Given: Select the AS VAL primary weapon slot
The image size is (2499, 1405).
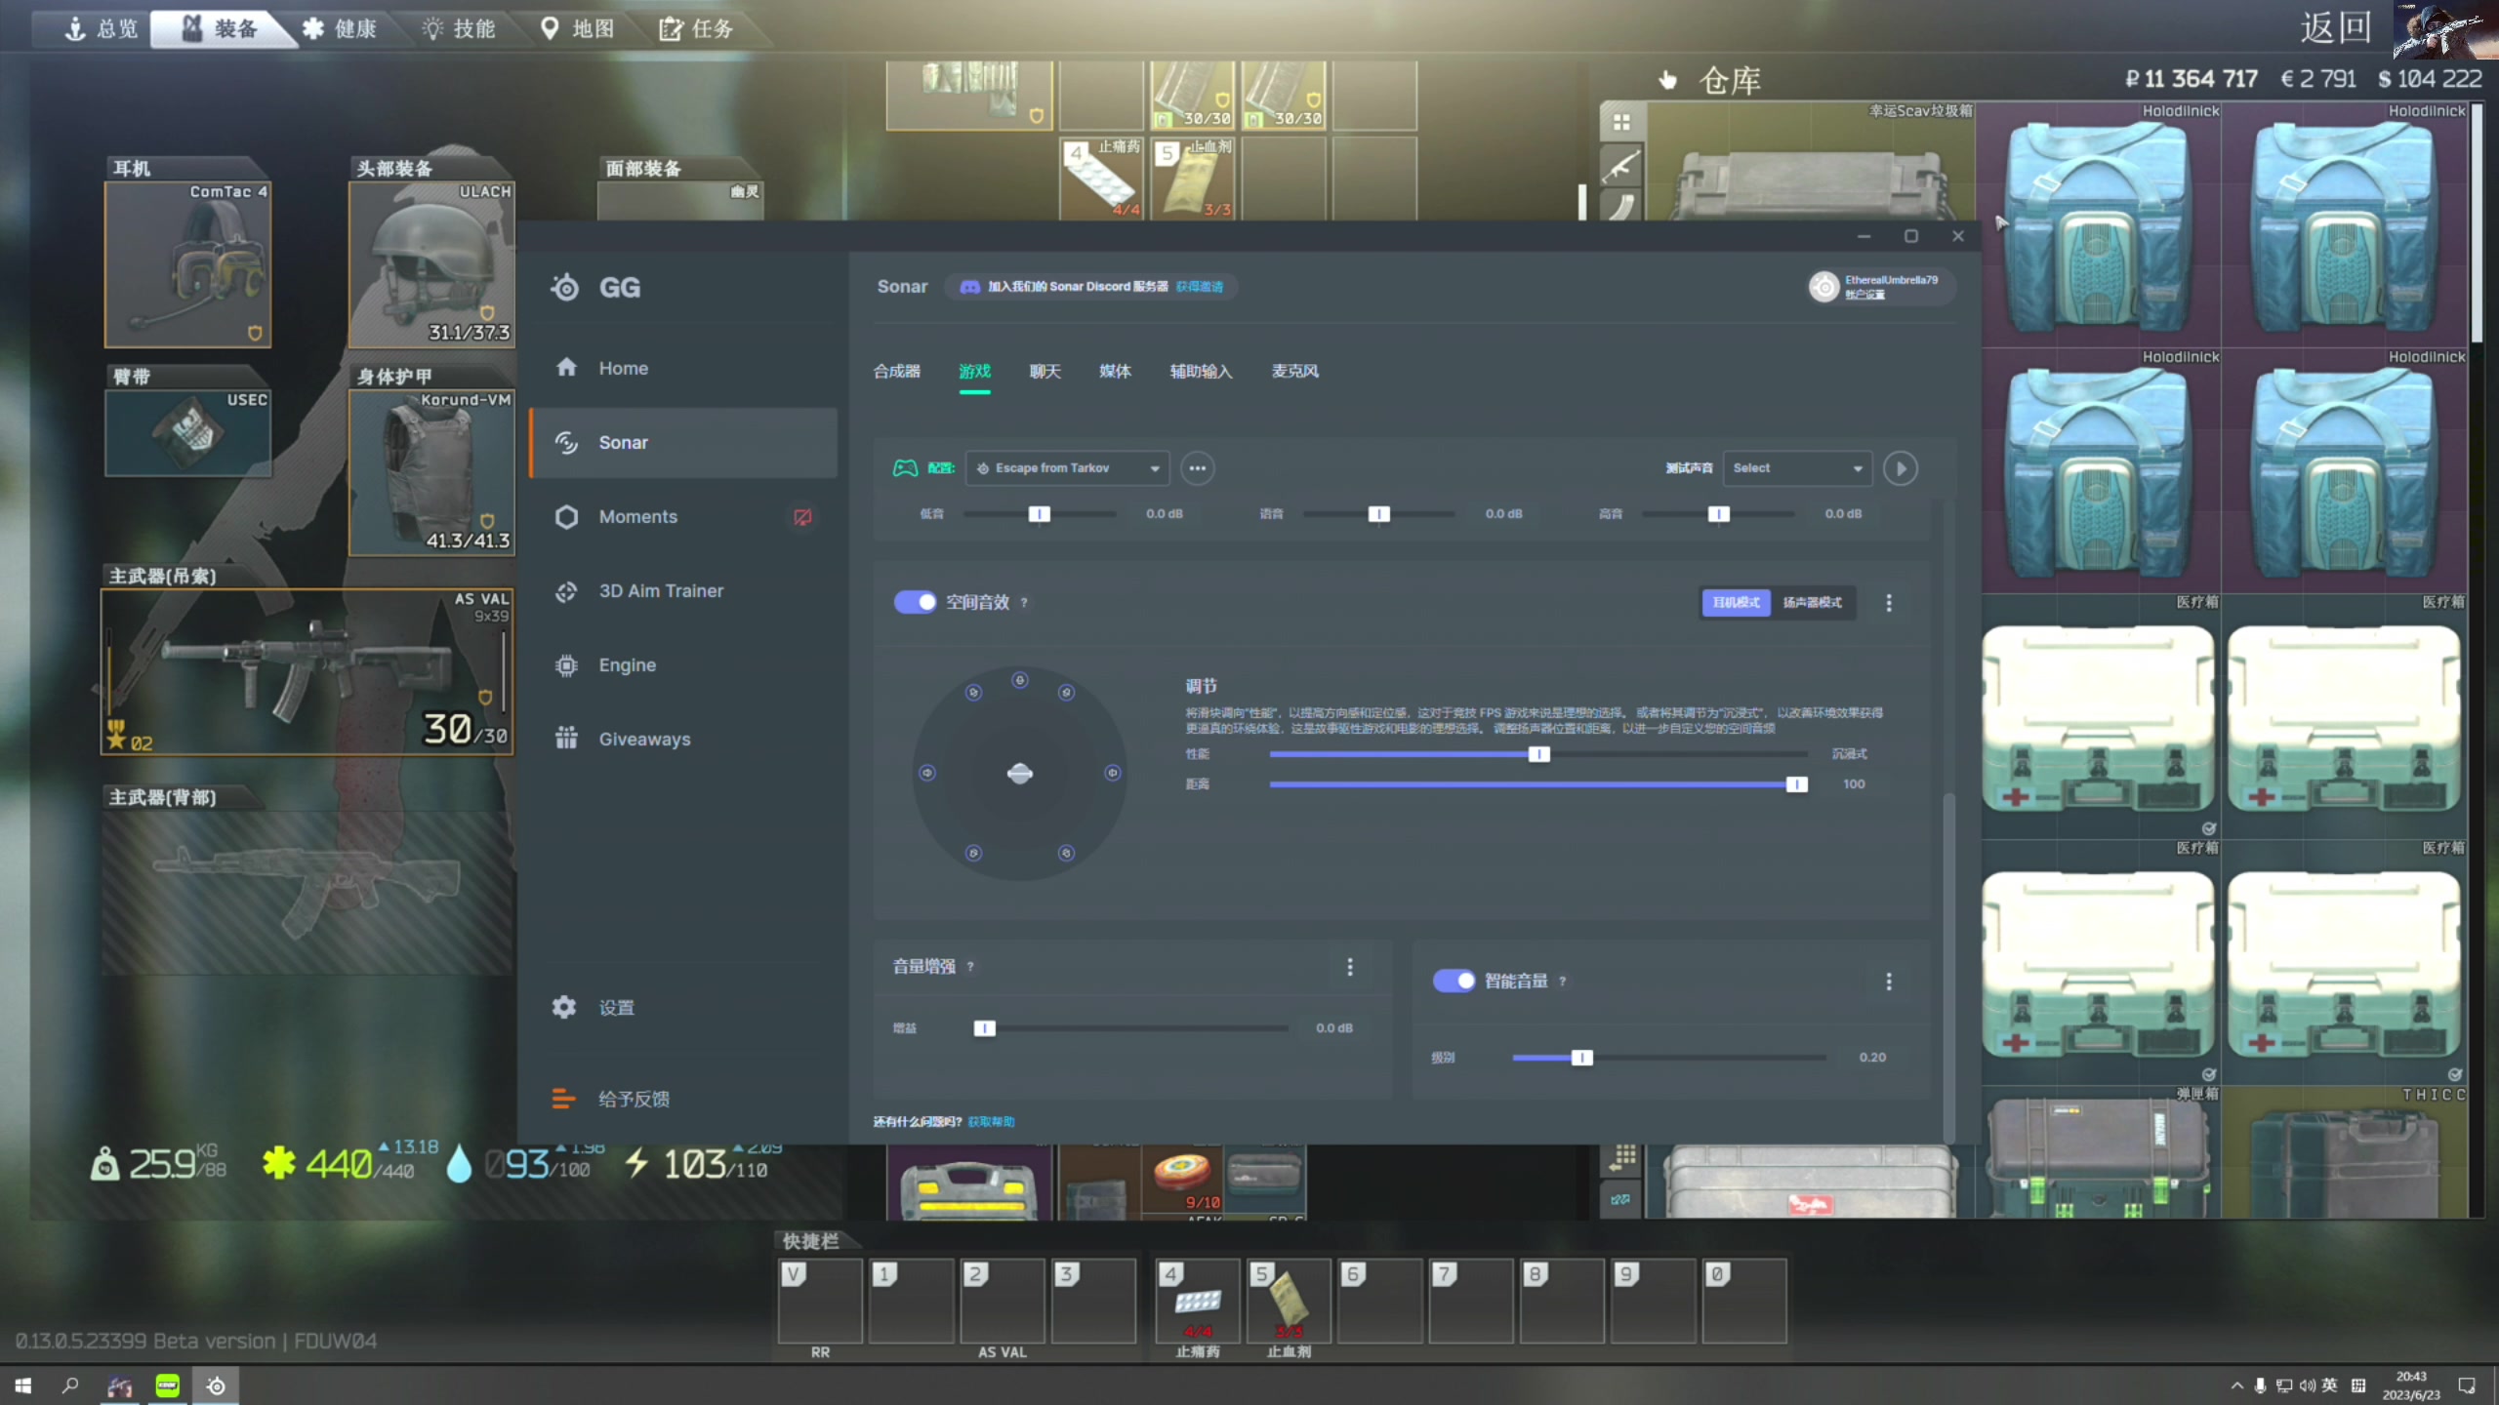Looking at the screenshot, I should click(x=307, y=671).
